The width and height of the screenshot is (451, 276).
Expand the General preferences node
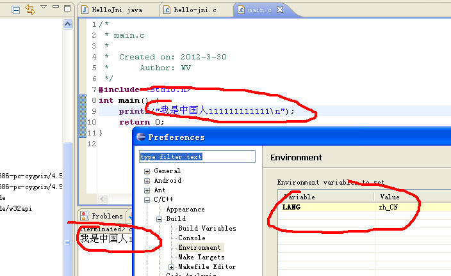coord(147,171)
